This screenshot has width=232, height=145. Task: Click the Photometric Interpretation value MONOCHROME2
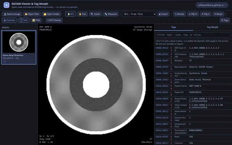[x=196, y=130]
